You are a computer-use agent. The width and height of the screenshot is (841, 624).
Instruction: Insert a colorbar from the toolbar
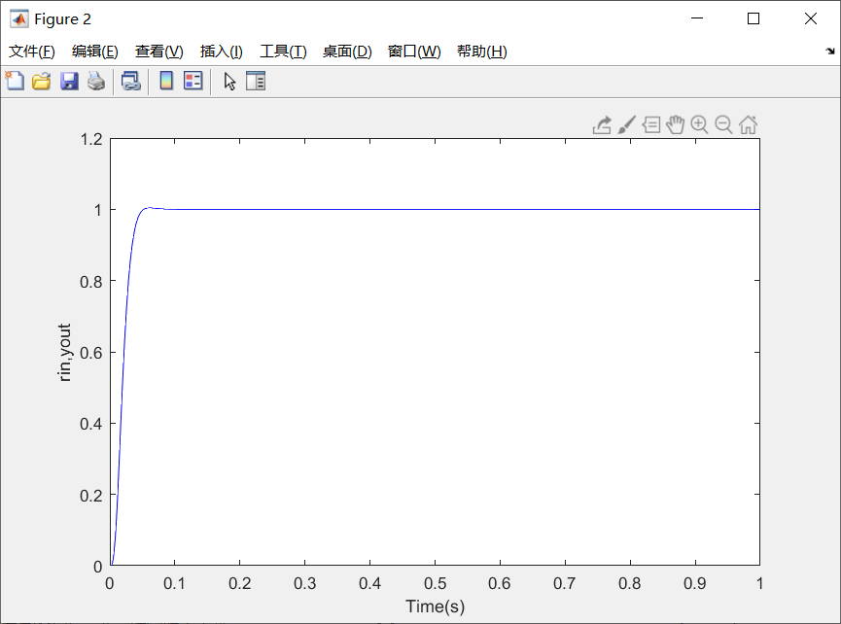[x=164, y=81]
